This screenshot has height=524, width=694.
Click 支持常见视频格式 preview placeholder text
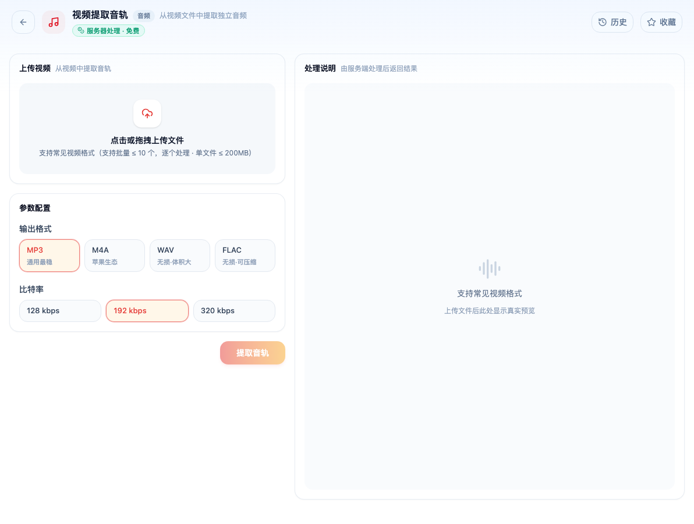pyautogui.click(x=490, y=293)
